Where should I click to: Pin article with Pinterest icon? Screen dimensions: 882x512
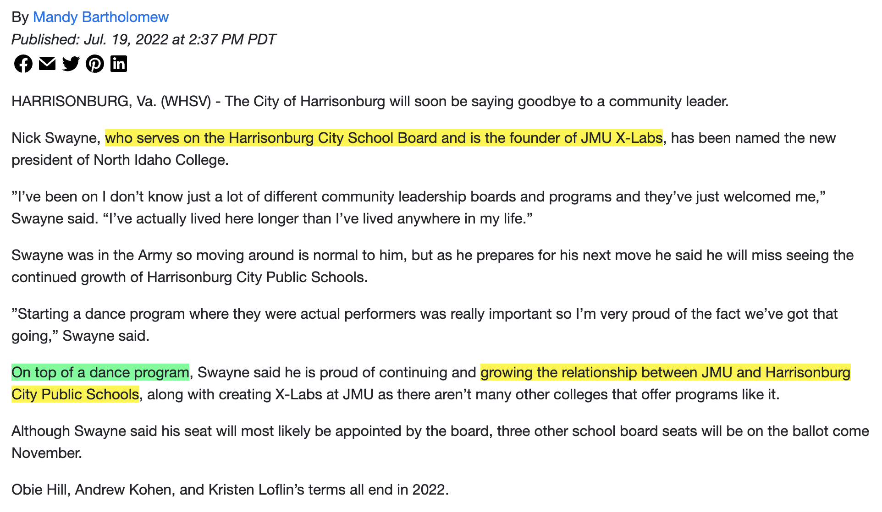(95, 64)
